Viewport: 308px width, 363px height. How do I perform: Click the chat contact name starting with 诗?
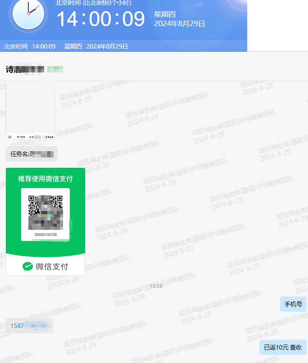click(x=25, y=69)
